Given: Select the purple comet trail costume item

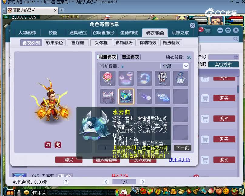Looking at the screenshot, I should tap(144, 96).
